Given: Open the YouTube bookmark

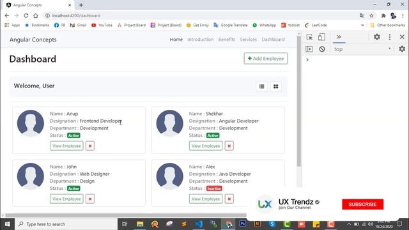Looking at the screenshot, I should tap(102, 26).
